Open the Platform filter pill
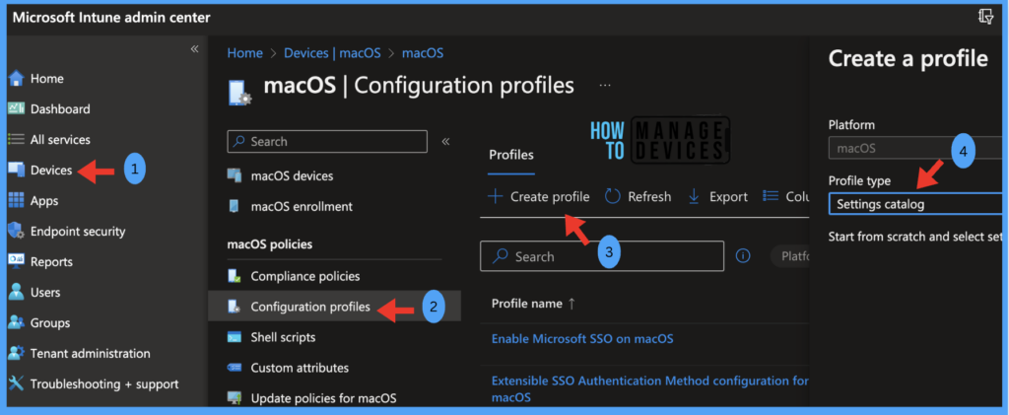The image size is (1009, 415). coord(789,256)
